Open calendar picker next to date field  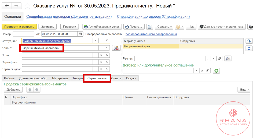coord(80,34)
